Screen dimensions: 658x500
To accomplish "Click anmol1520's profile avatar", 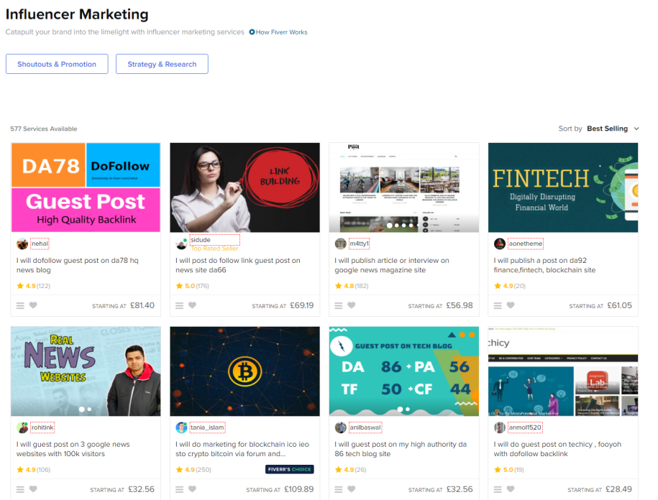I will tap(499, 427).
